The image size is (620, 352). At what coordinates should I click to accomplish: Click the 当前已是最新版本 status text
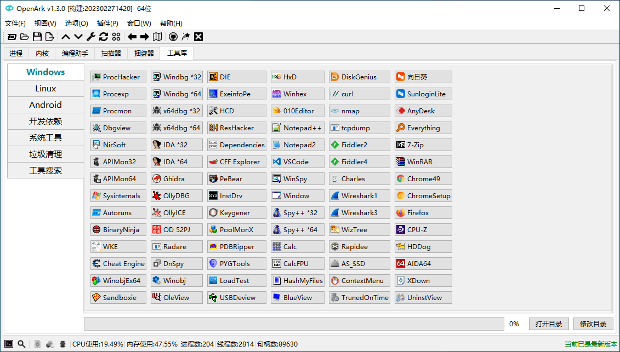[x=591, y=344]
